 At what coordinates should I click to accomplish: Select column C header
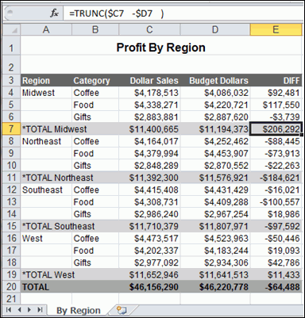tap(149, 29)
